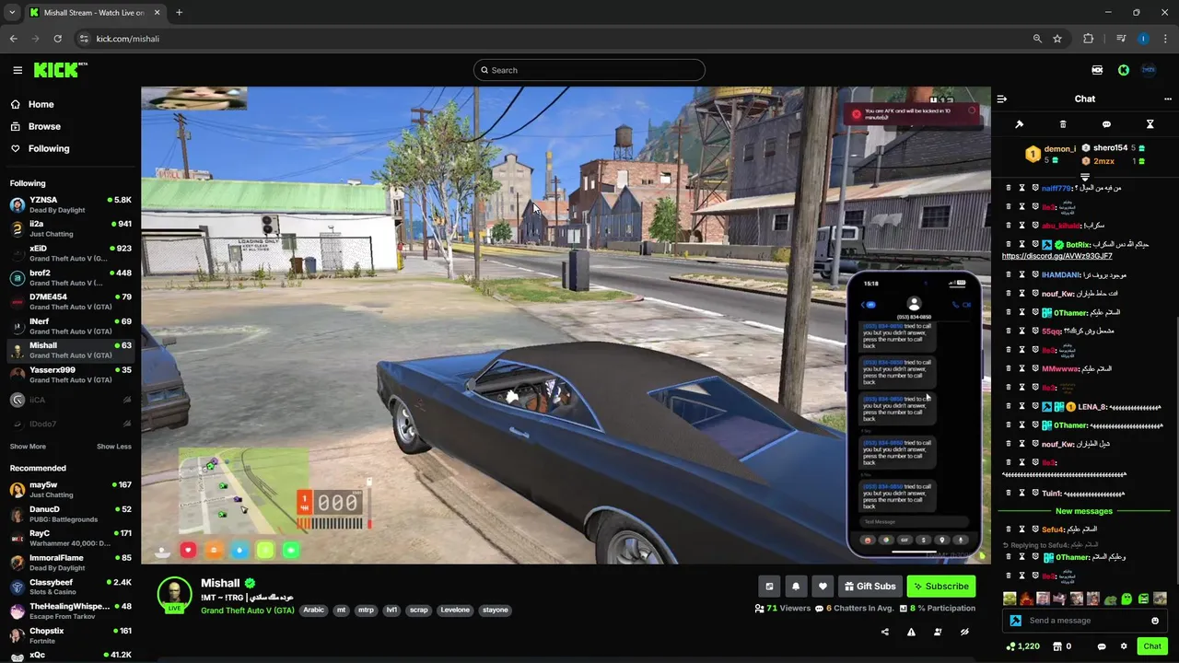This screenshot has width=1179, height=663.
Task: Open demon_i in gift leaderboard
Action: click(1051, 153)
